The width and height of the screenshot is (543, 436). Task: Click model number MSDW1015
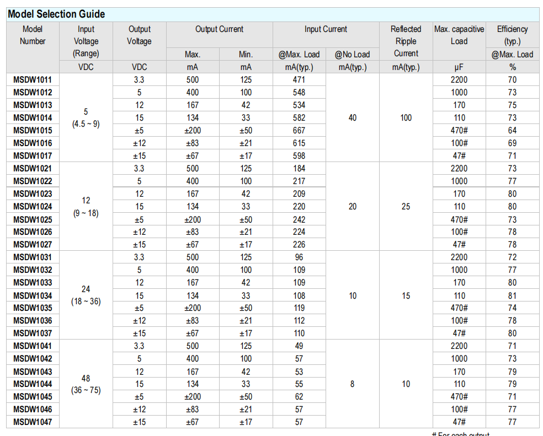33,130
